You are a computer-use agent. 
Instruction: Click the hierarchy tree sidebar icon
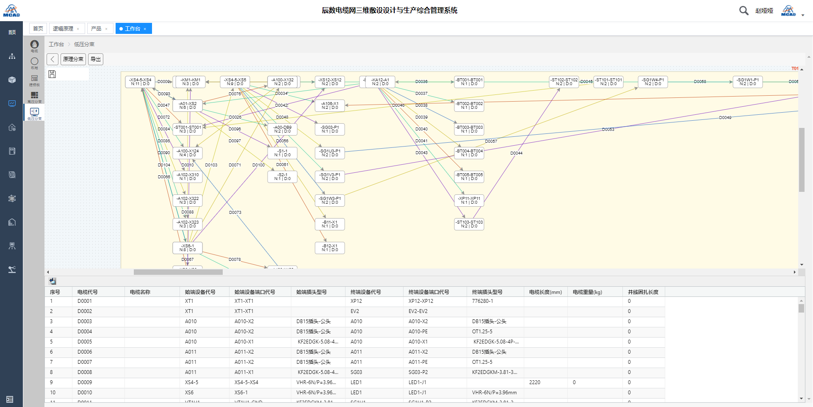pos(12,56)
